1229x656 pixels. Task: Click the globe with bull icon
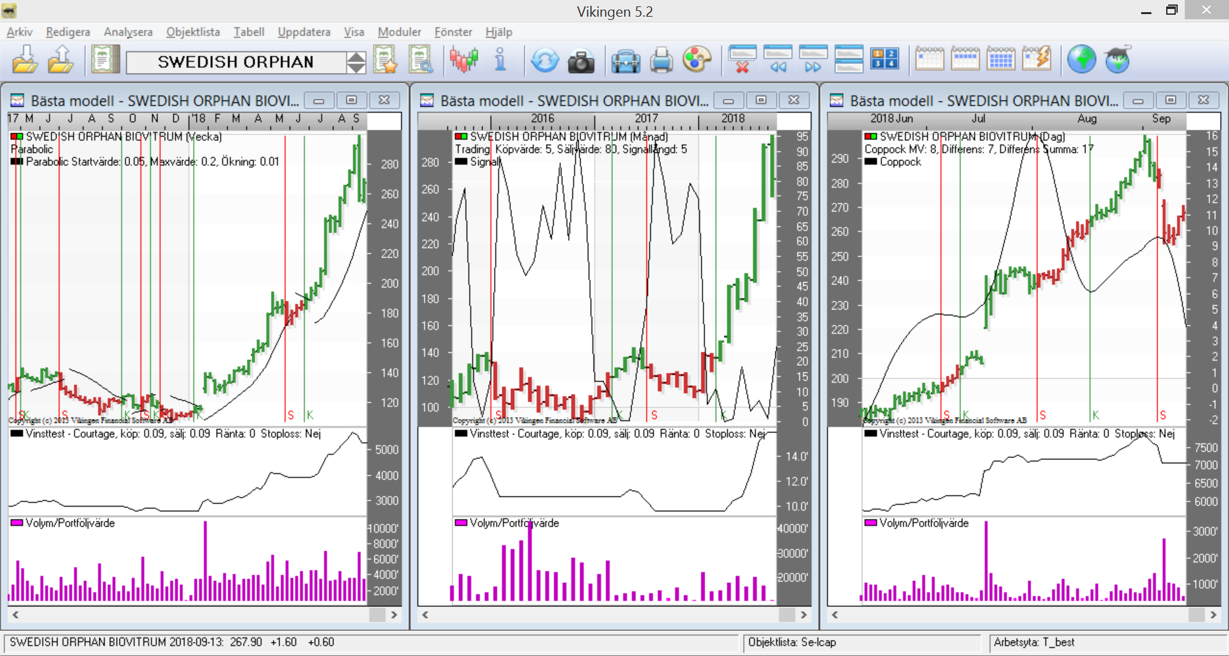pyautogui.click(x=1117, y=60)
